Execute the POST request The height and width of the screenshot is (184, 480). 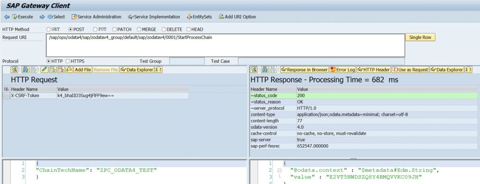[22, 17]
